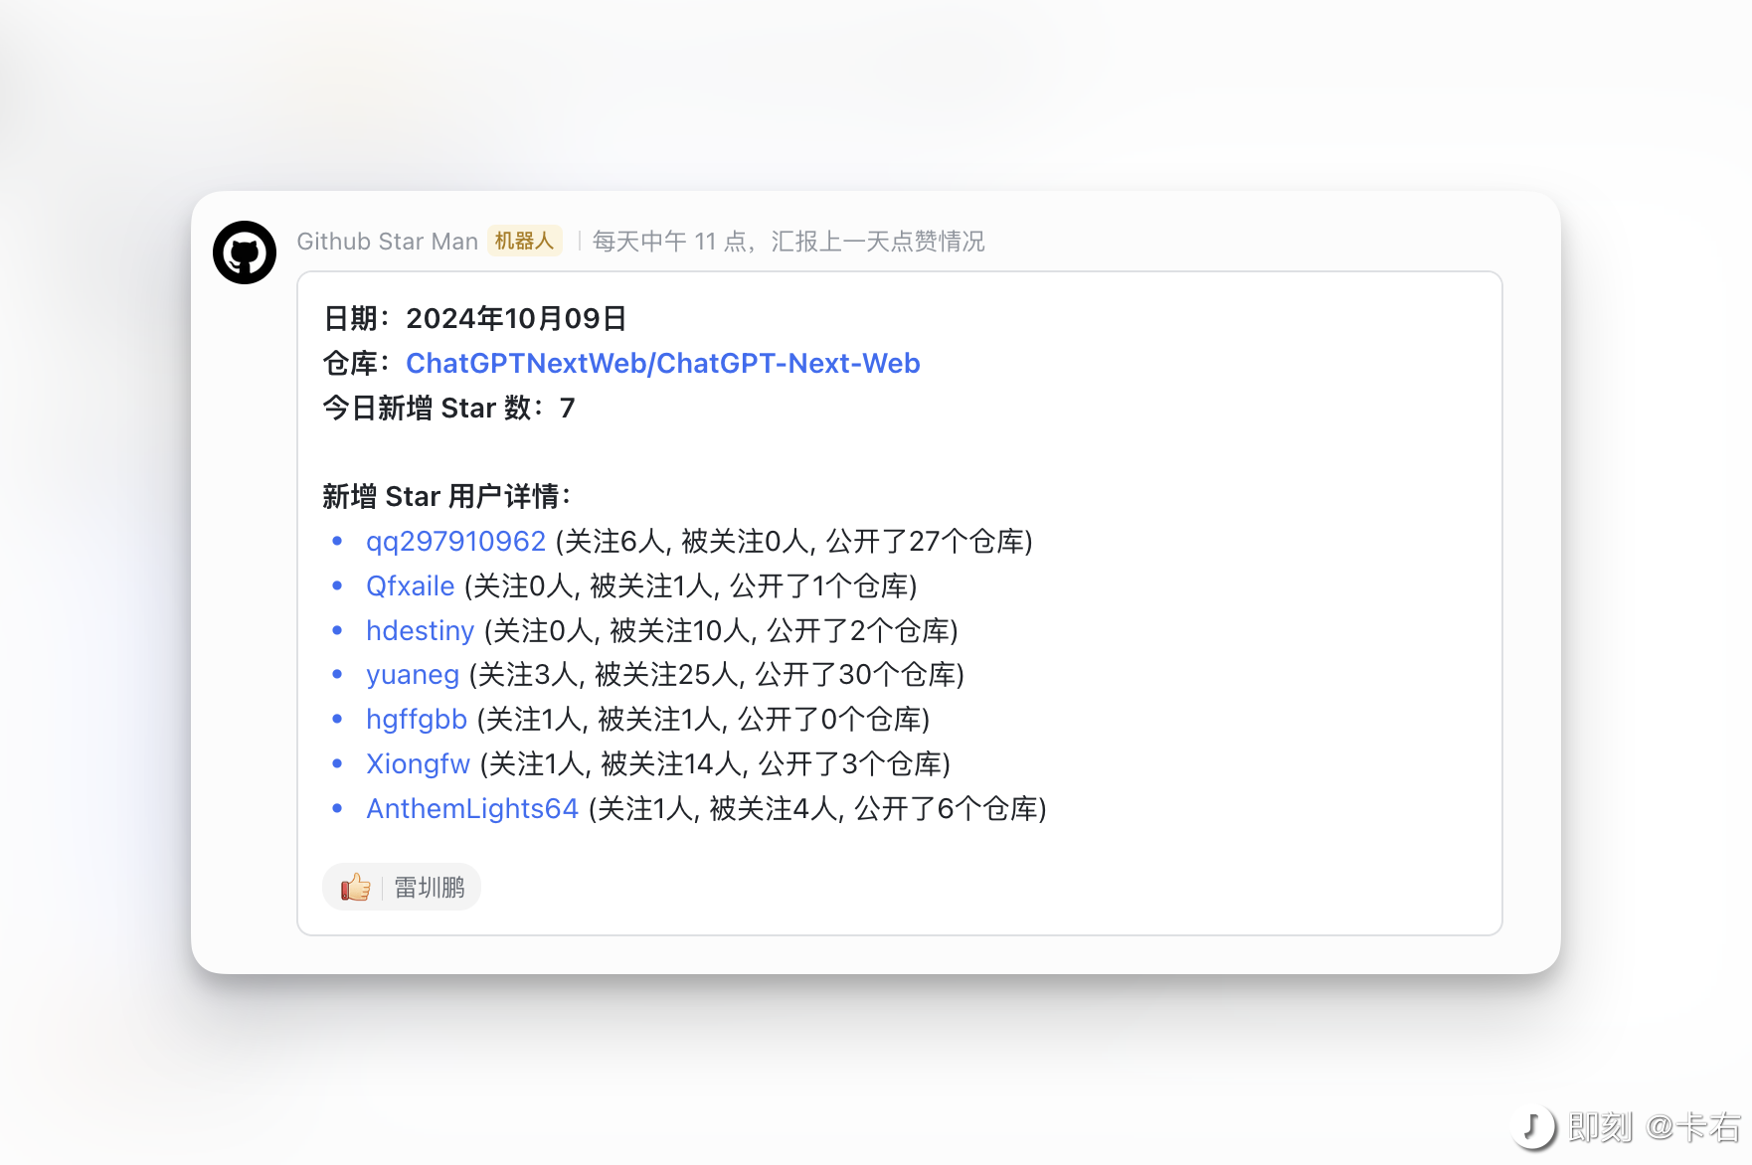The width and height of the screenshot is (1752, 1165).
Task: Open yuaneg's user profile
Action: coord(413,675)
